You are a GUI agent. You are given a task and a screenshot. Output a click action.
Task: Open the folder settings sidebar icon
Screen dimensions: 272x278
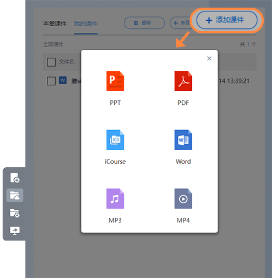tap(15, 213)
